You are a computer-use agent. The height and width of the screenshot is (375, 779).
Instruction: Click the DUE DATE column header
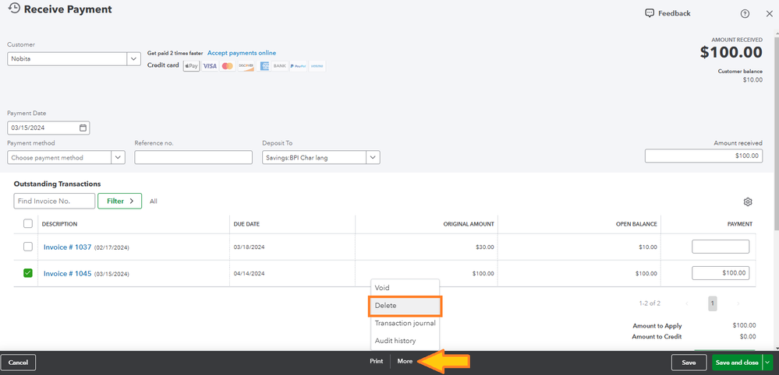(246, 224)
